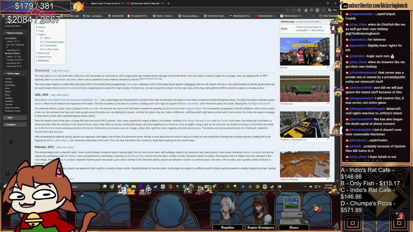
Task: Open File Explorer from the taskbar
Action: [134, 187]
